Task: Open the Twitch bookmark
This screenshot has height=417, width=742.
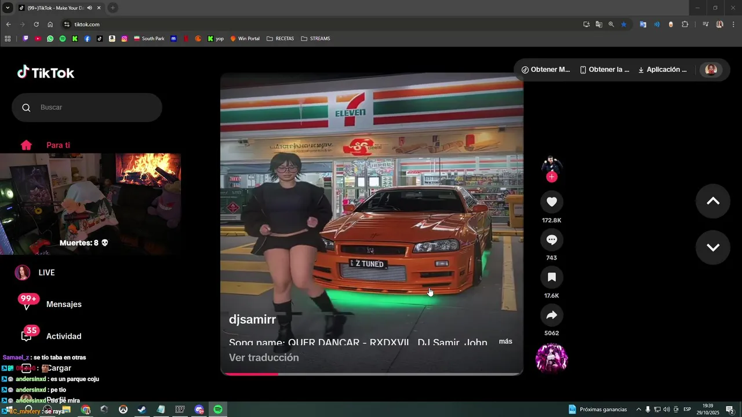Action: 26,39
